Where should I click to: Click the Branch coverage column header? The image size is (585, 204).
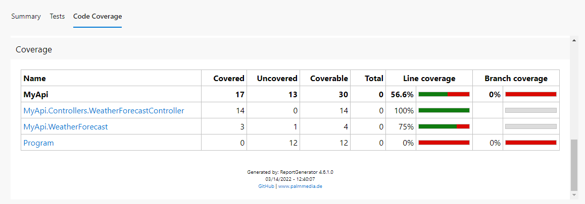(x=515, y=79)
